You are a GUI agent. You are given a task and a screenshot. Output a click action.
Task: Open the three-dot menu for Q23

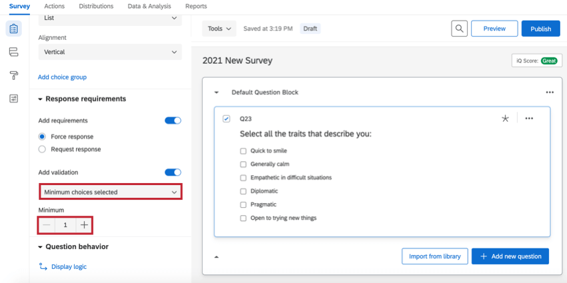(x=529, y=119)
